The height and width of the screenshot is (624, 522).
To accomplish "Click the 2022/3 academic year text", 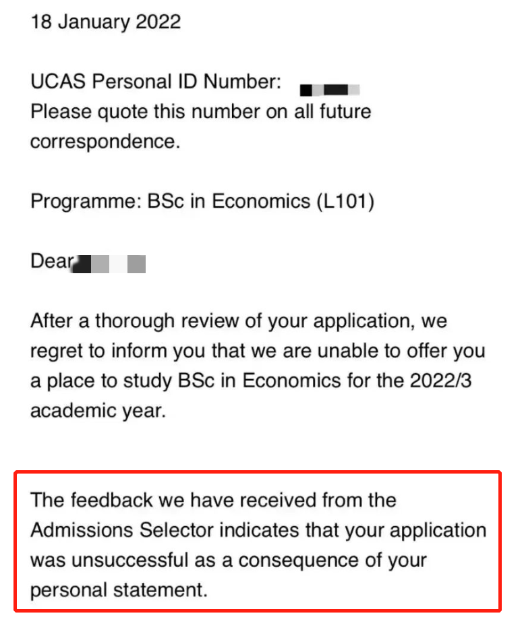I will pos(441,381).
